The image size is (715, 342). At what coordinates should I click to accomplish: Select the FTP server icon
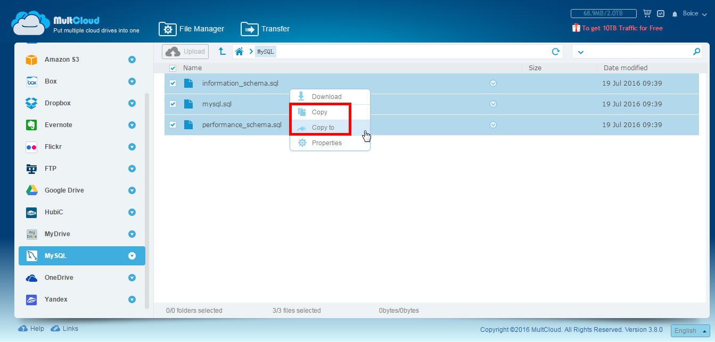(31, 169)
